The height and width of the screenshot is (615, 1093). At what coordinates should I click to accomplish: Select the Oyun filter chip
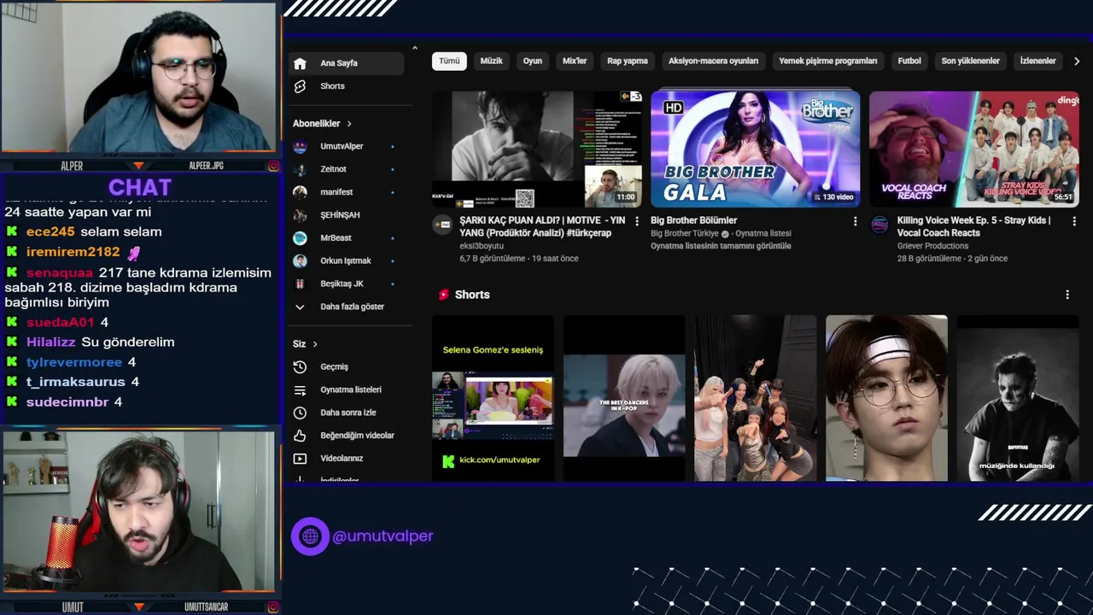pyautogui.click(x=533, y=61)
